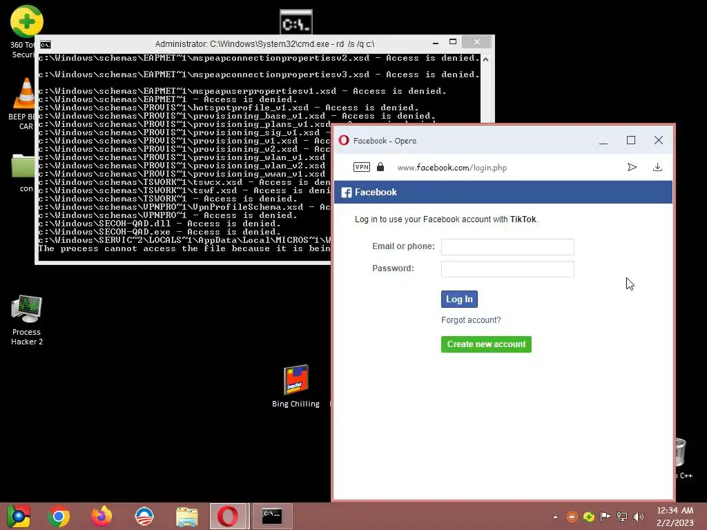Click the mspeapuserpropertiesv1.xsd line in cmd
707x530 pixels.
pos(242,91)
